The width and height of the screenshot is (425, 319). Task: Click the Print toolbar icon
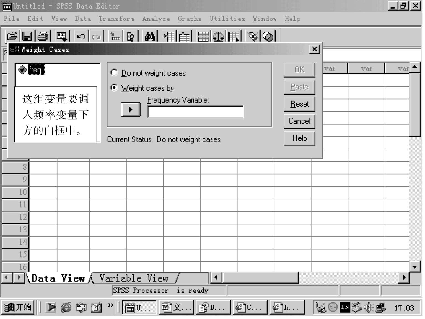pos(43,36)
